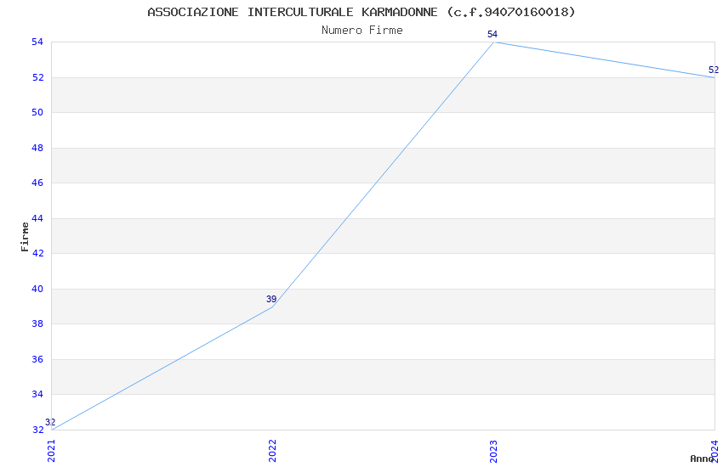723x467 pixels.
Task: Click the subtitle Numero Firme
Action: point(362,31)
